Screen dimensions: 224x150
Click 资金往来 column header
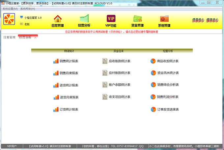tap(119, 51)
